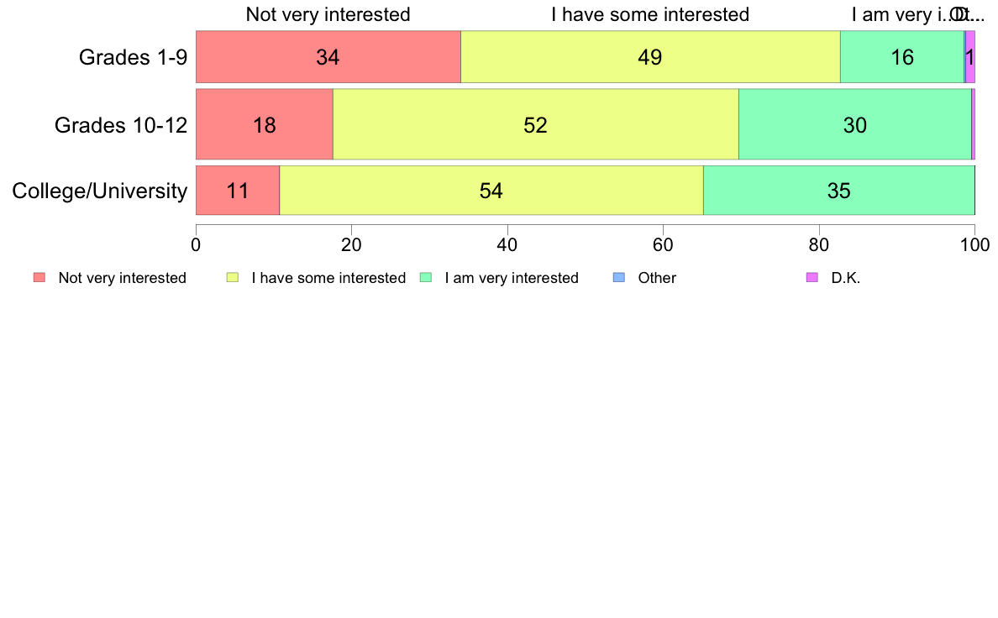Image resolution: width=998 pixels, height=618 pixels.
Task: Click the yellow I have some interested legend swatch
Action: coord(233,277)
